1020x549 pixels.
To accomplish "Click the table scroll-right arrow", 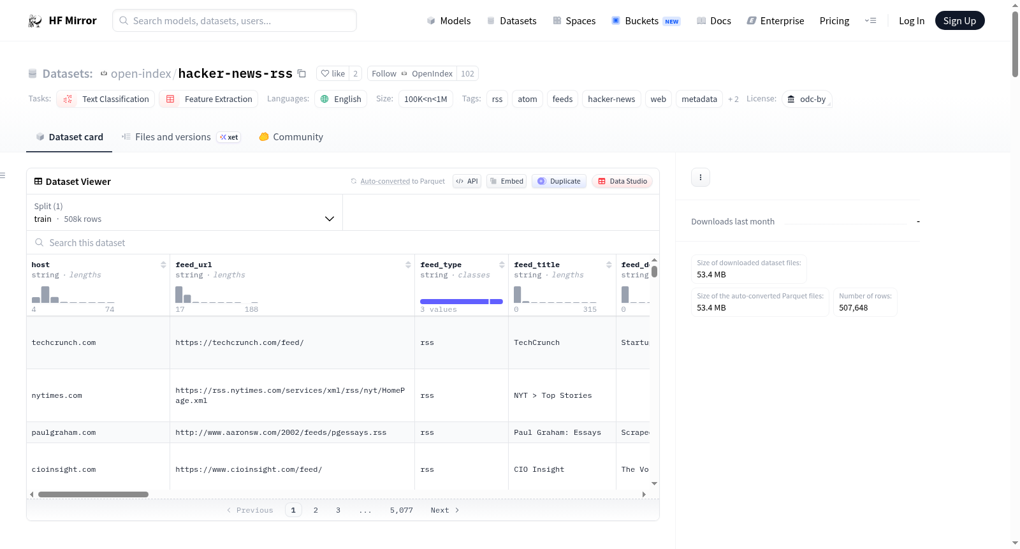I will pos(644,494).
